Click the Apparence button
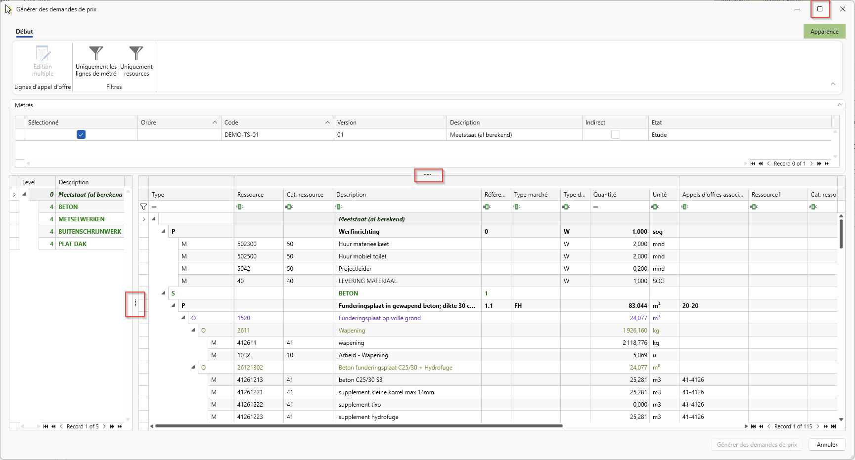This screenshot has height=460, width=855. [x=824, y=32]
